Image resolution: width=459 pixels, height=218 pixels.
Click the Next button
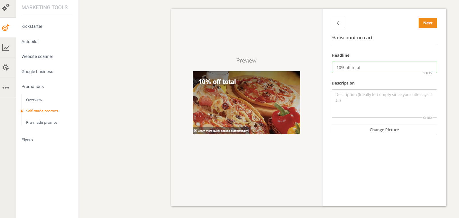[x=427, y=23]
